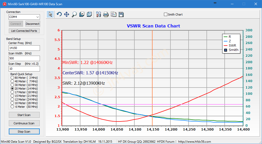This screenshot has width=262, height=144.
Task: Click the Stop Scan button
Action: tap(24, 132)
